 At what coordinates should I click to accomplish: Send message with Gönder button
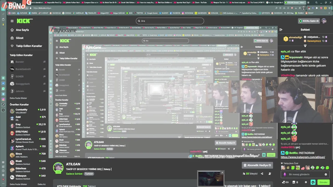coord(323,182)
